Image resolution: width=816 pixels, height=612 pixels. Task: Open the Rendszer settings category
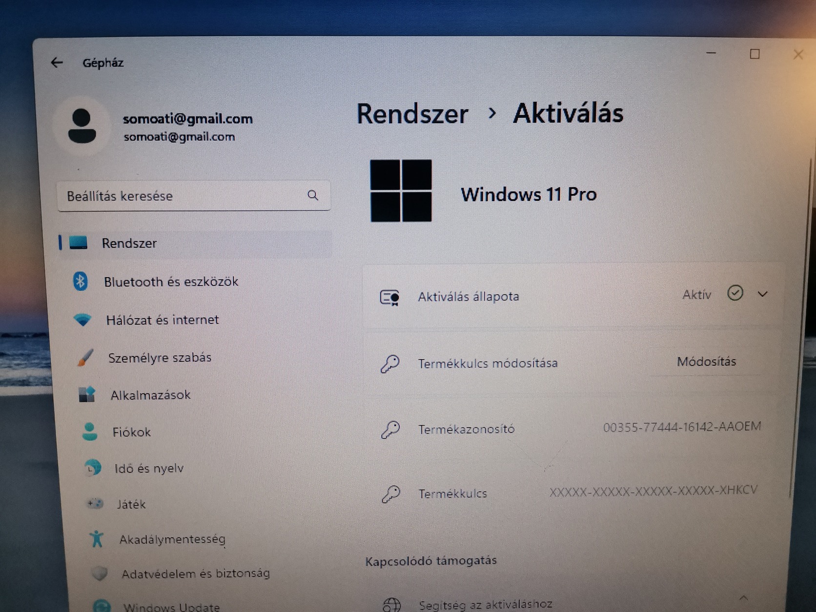point(195,243)
